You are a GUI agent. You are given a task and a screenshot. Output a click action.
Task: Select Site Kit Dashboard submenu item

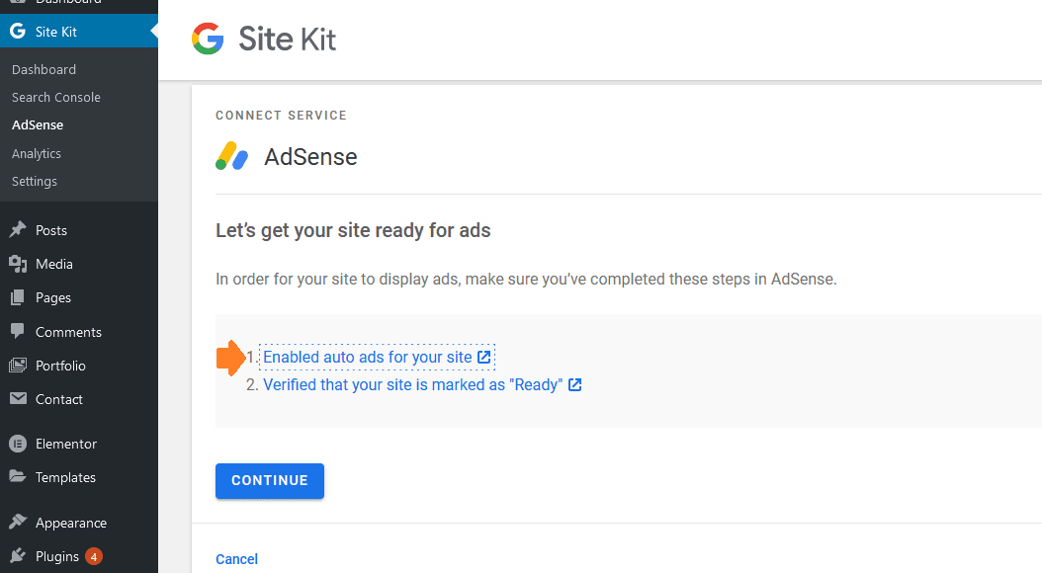pos(43,69)
